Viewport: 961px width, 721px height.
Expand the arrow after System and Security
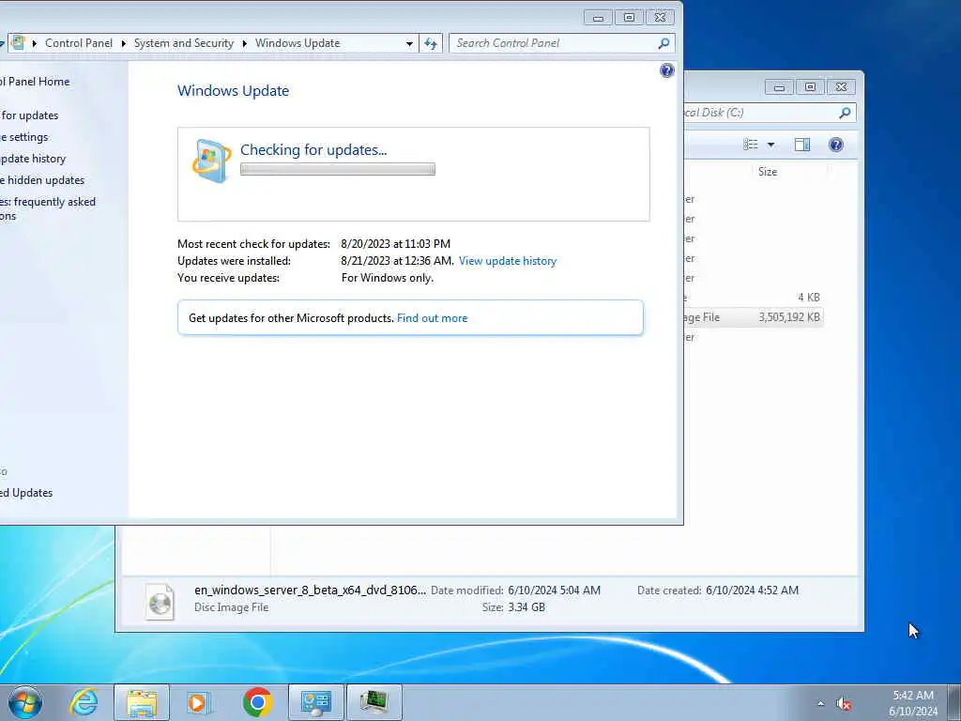pos(244,43)
